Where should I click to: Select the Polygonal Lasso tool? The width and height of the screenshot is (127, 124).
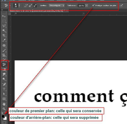4,26
